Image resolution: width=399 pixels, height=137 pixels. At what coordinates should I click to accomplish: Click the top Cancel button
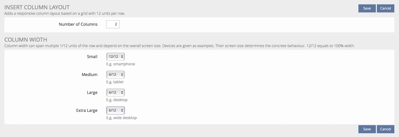pyautogui.click(x=385, y=8)
